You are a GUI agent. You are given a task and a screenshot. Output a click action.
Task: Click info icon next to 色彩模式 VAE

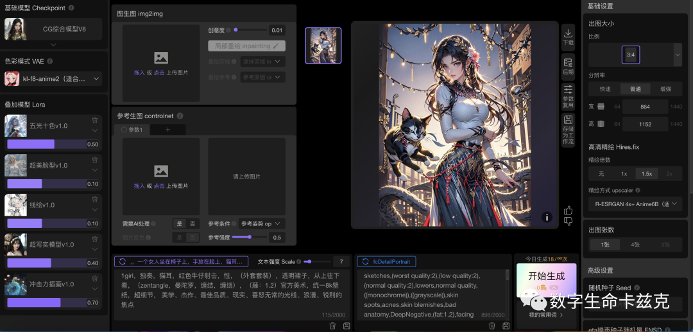point(50,62)
